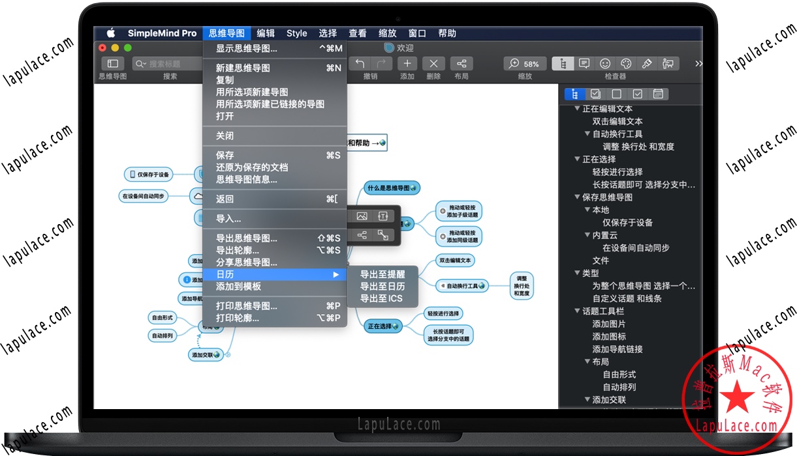Open the color palette inspector
The height and width of the screenshot is (456, 797).
pos(626,63)
